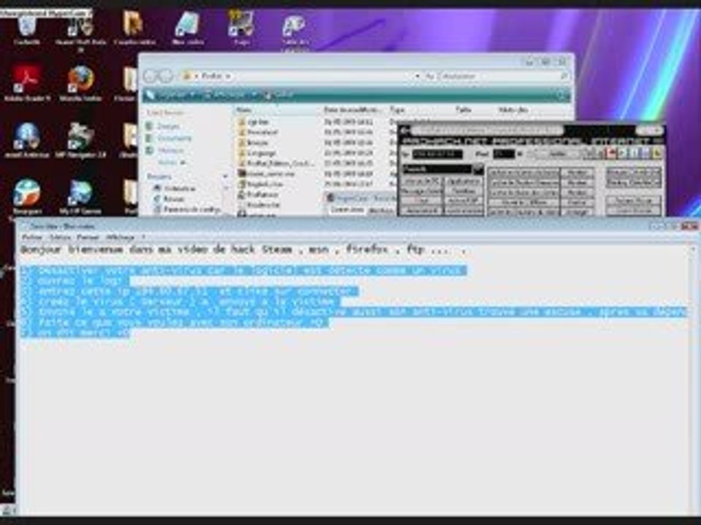Screen dimensions: 701x525
Task: Select the ProRat_Editserv file row
Action: click(277, 163)
